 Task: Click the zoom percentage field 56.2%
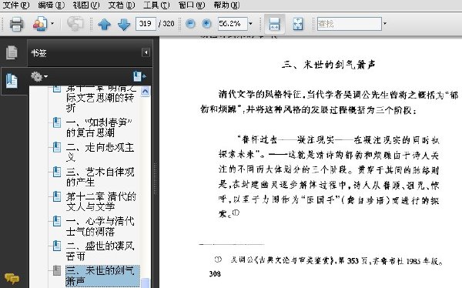coord(233,23)
